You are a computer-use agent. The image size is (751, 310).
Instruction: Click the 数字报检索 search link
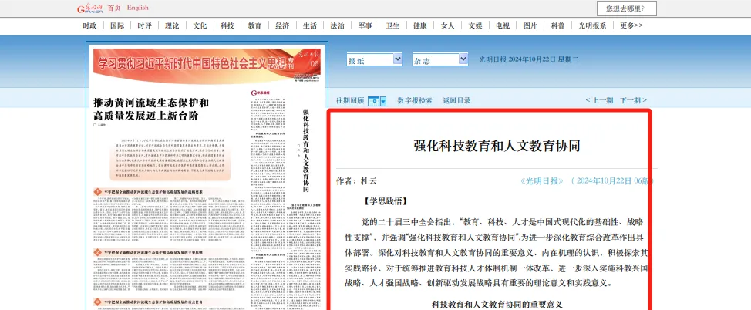(x=415, y=100)
